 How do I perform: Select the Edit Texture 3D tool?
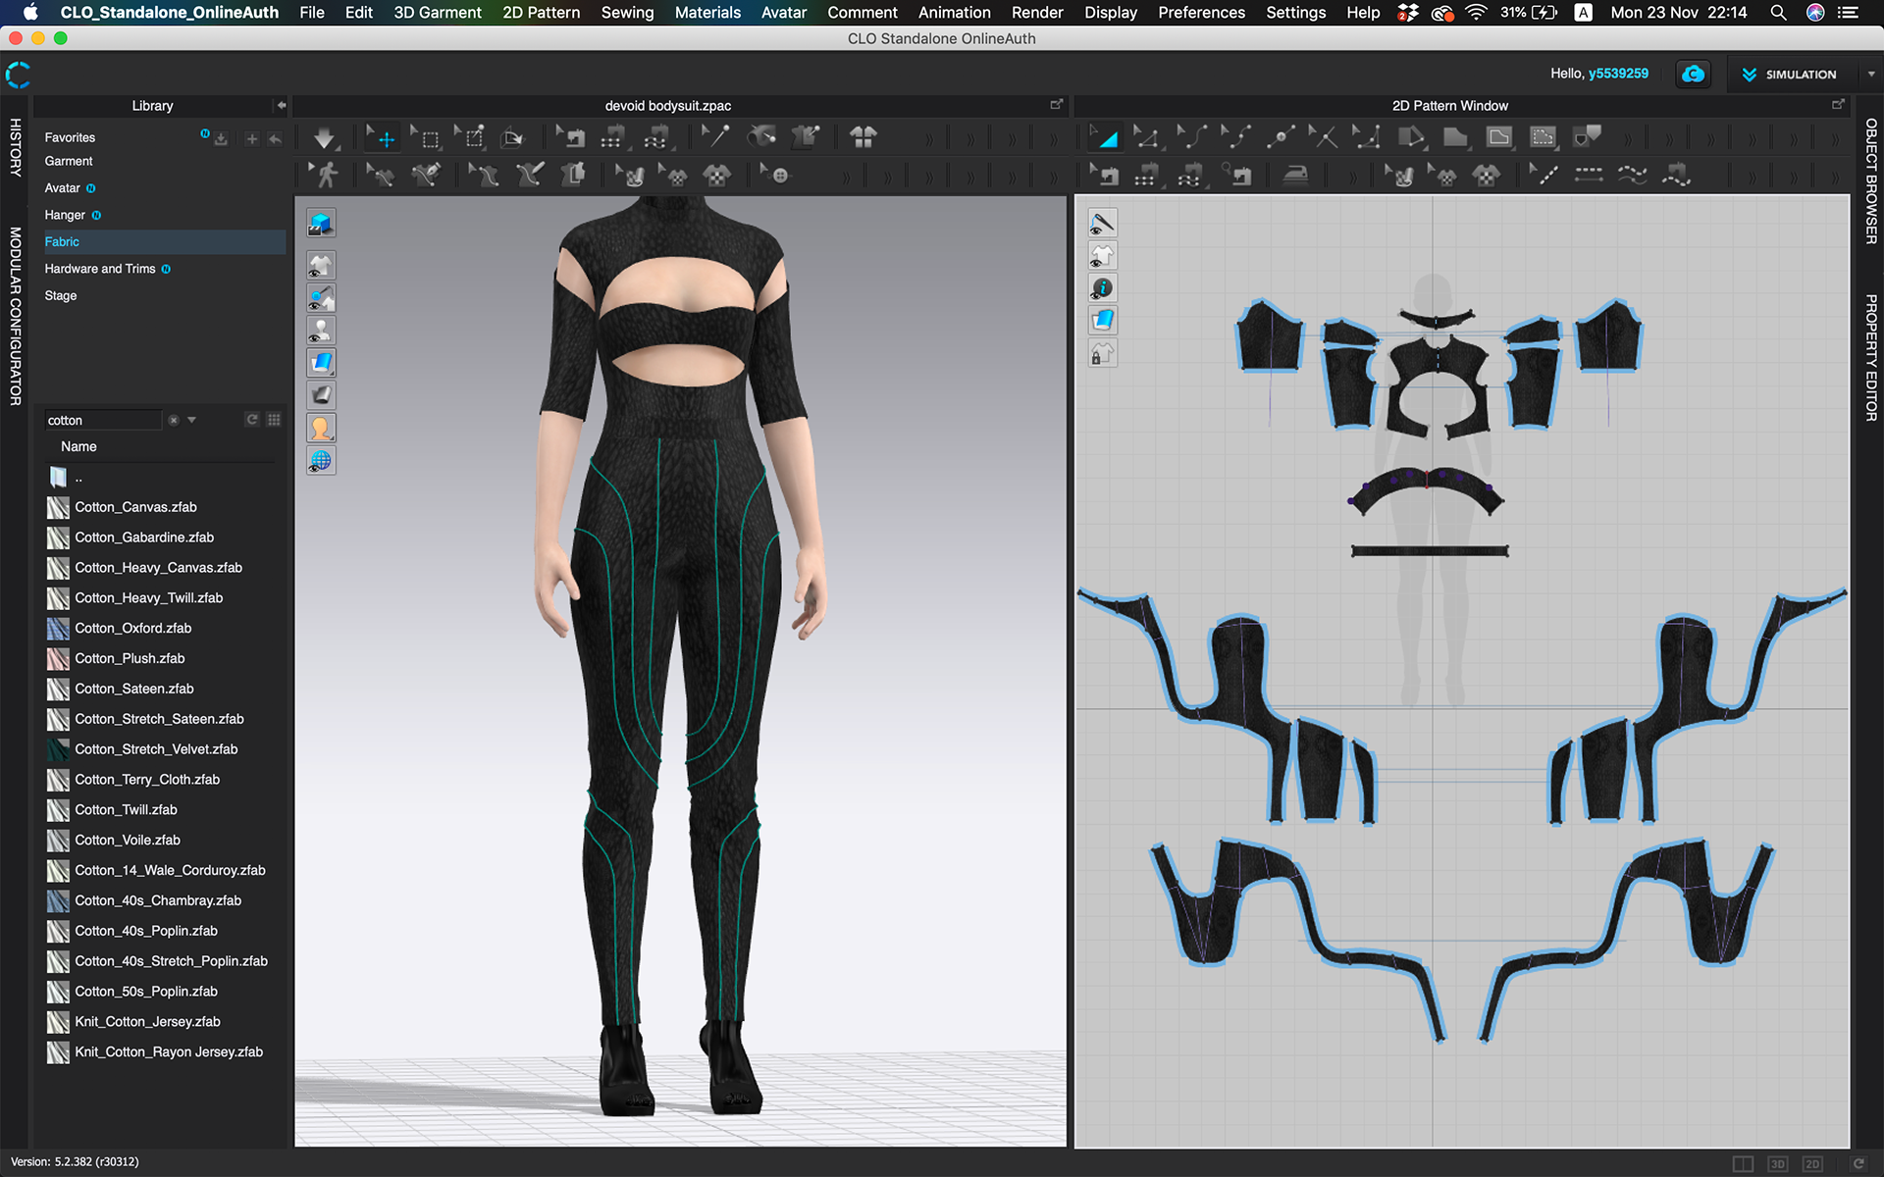coord(631,176)
